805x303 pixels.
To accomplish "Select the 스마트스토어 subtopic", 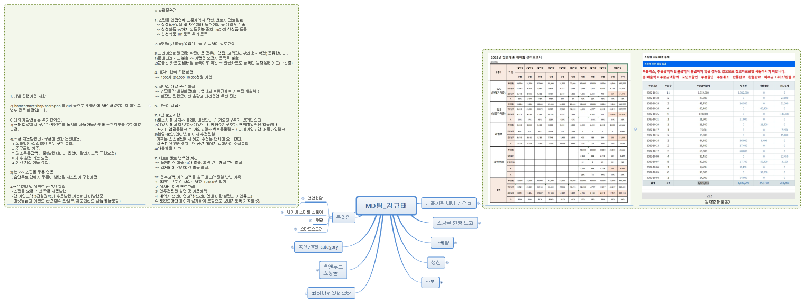I will (x=311, y=229).
